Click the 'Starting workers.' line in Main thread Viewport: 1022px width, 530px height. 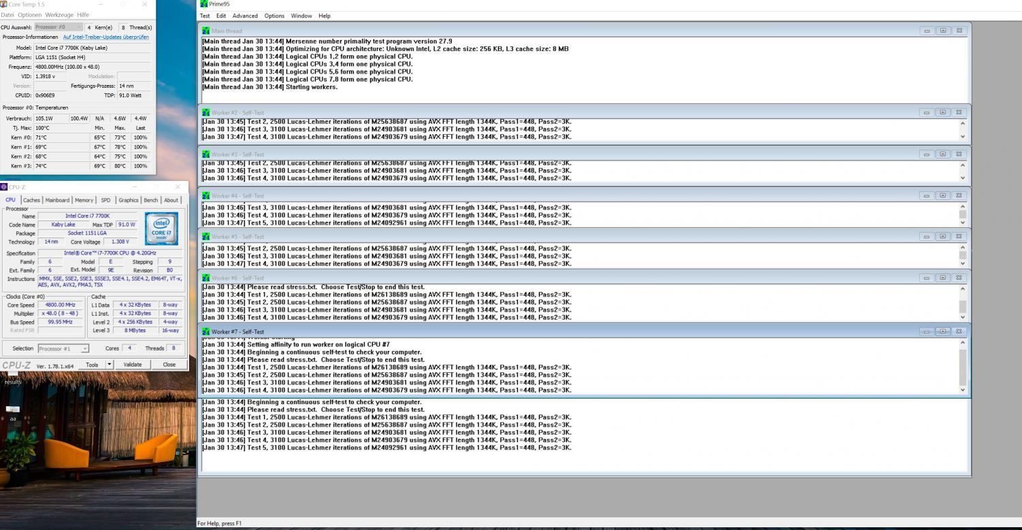coord(310,87)
